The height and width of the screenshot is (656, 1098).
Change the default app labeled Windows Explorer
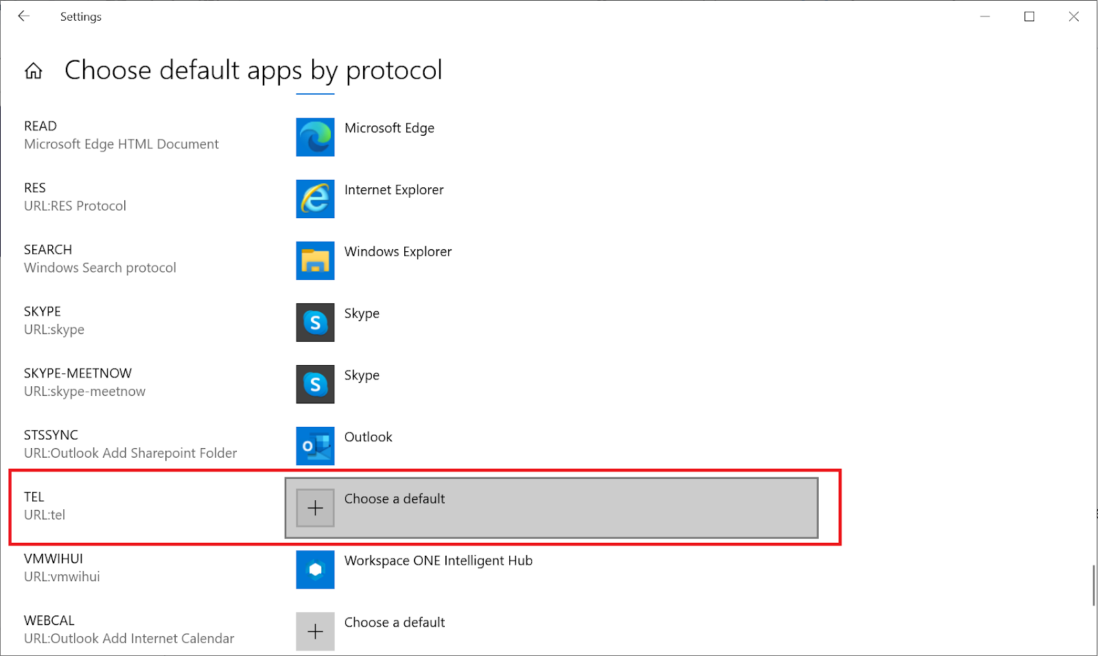[x=398, y=252]
